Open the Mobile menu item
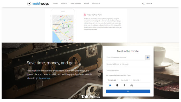This screenshot has height=102, width=181. coord(86,4)
